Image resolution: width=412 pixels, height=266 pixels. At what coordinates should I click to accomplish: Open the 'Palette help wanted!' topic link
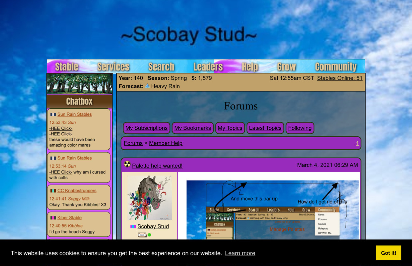click(x=157, y=166)
